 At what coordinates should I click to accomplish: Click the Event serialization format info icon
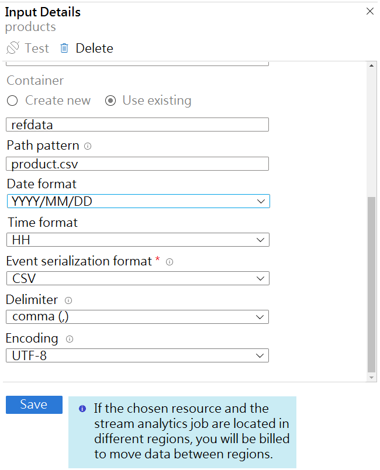(x=170, y=262)
